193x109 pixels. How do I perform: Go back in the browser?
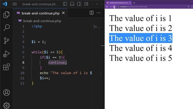point(107,7)
